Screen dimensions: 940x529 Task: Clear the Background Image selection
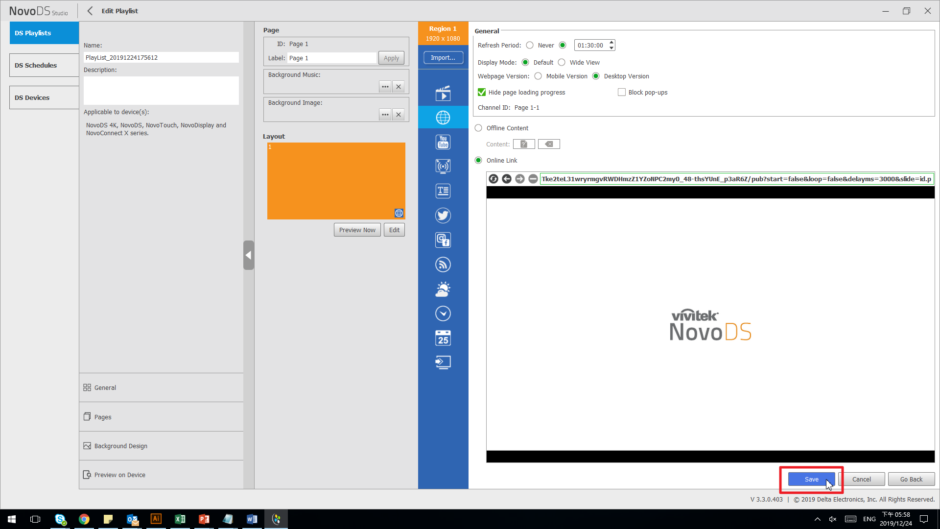[x=399, y=115]
